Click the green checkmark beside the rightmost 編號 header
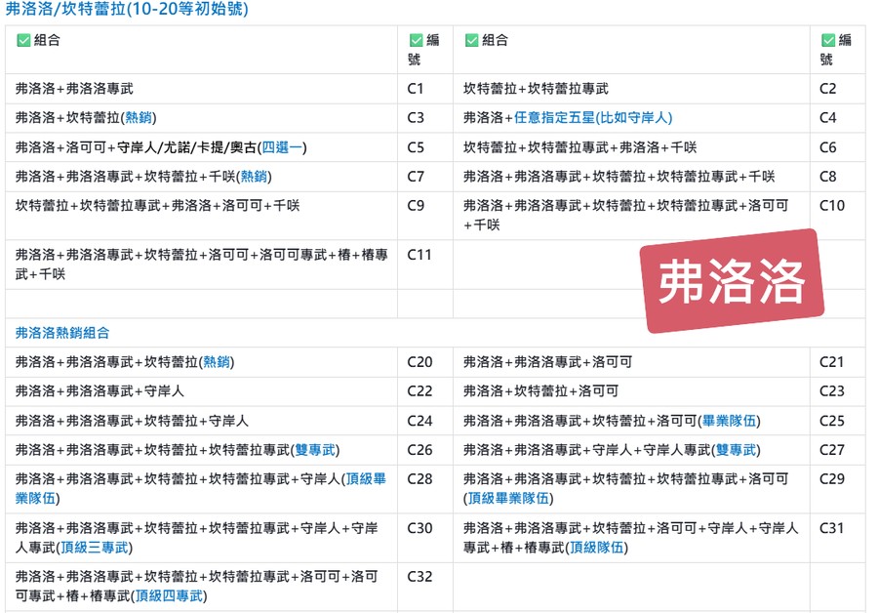 [x=828, y=40]
